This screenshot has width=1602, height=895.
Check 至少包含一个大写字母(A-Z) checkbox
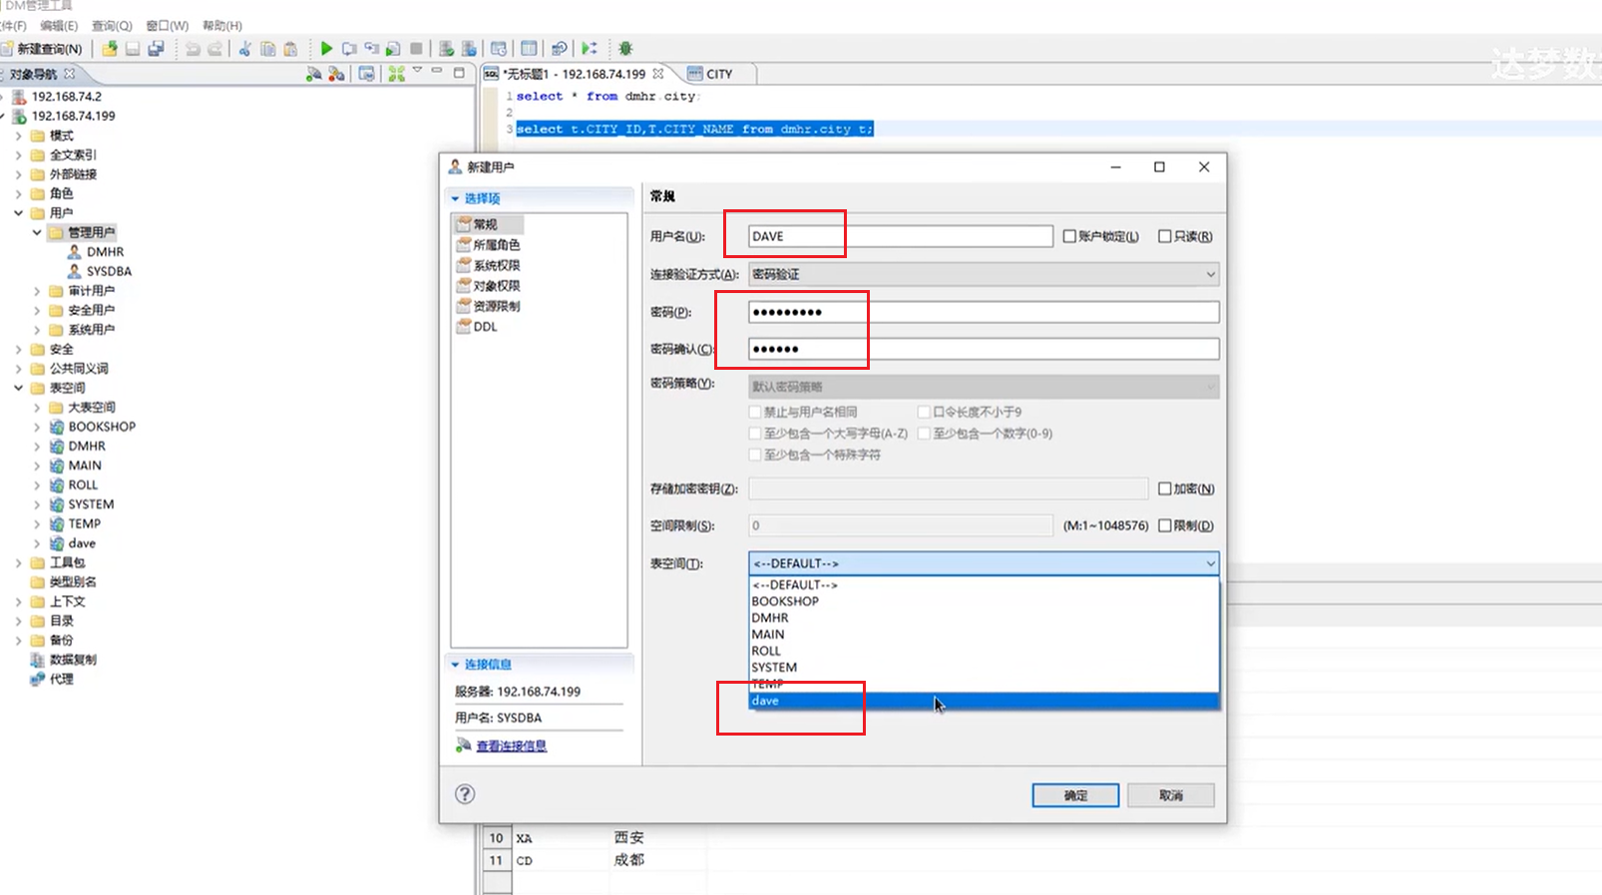[x=755, y=434]
